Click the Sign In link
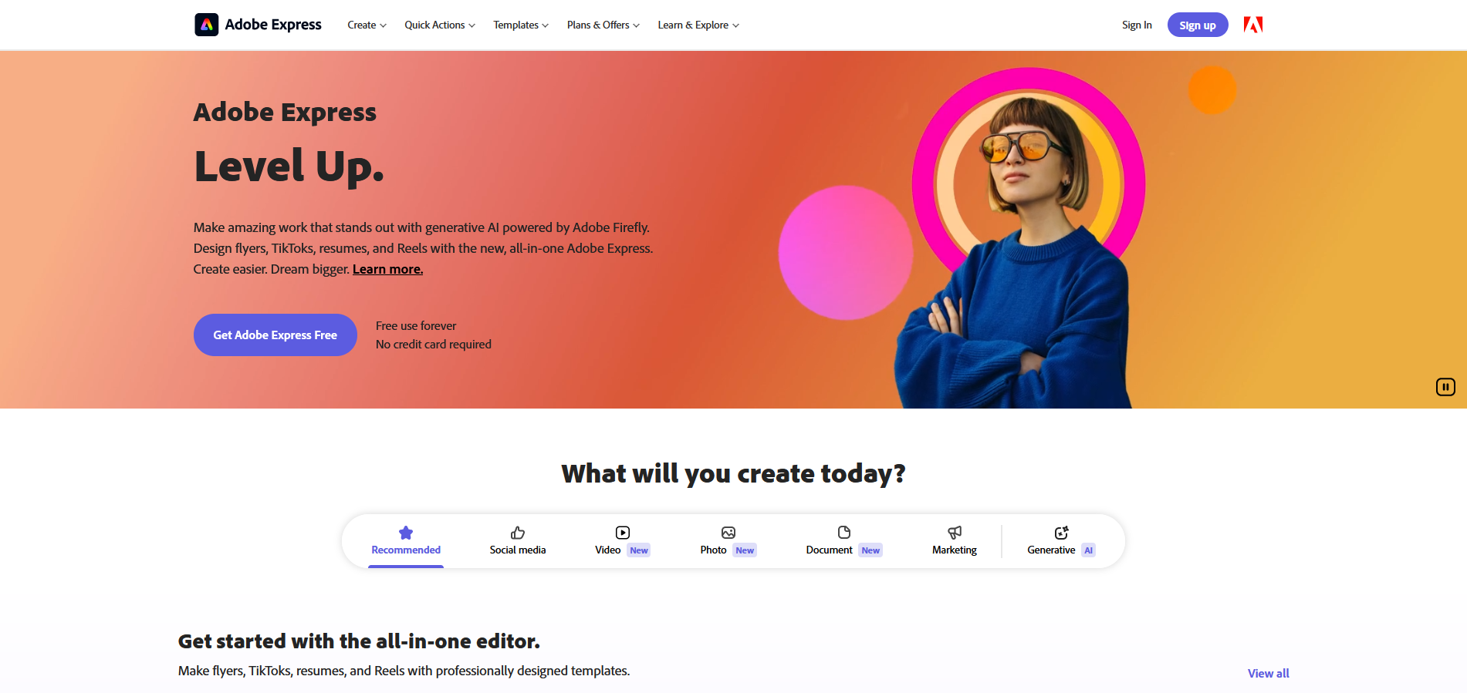 (1137, 25)
